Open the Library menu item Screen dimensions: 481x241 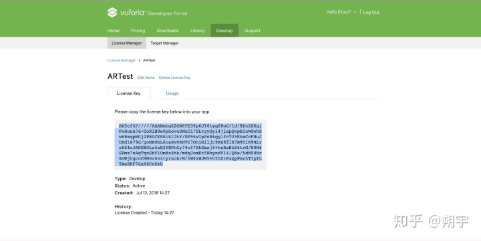click(x=197, y=31)
